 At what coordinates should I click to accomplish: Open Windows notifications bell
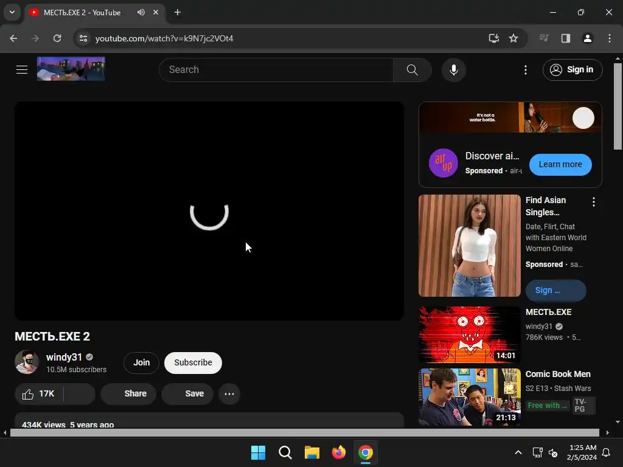click(x=607, y=452)
